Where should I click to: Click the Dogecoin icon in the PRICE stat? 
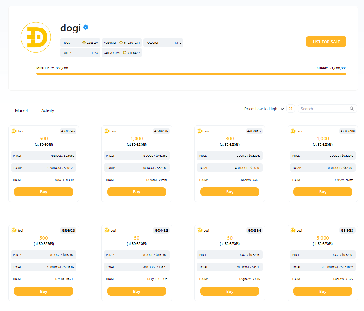[84, 43]
